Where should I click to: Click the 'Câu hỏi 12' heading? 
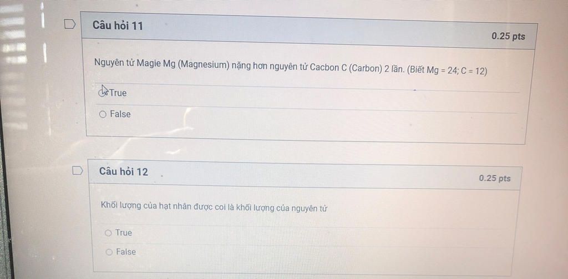coord(124,171)
